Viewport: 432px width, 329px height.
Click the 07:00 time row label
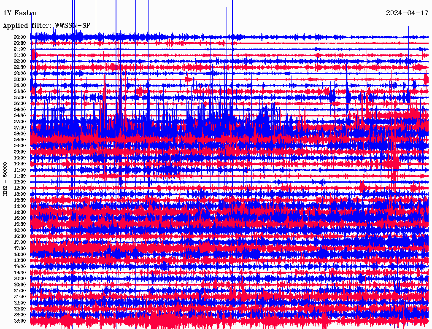(x=20, y=121)
